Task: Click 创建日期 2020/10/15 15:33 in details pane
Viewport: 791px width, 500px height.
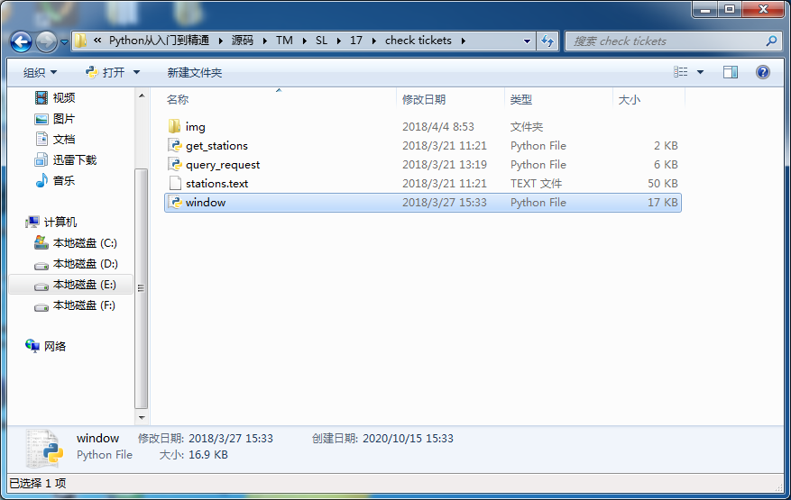Action: (x=382, y=439)
